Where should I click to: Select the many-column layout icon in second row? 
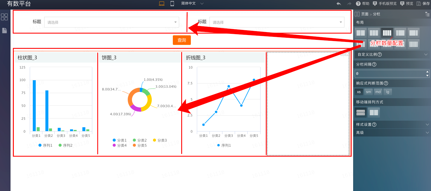[x=414, y=44]
